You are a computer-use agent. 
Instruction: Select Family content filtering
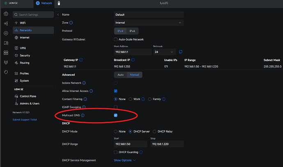(x=150, y=99)
